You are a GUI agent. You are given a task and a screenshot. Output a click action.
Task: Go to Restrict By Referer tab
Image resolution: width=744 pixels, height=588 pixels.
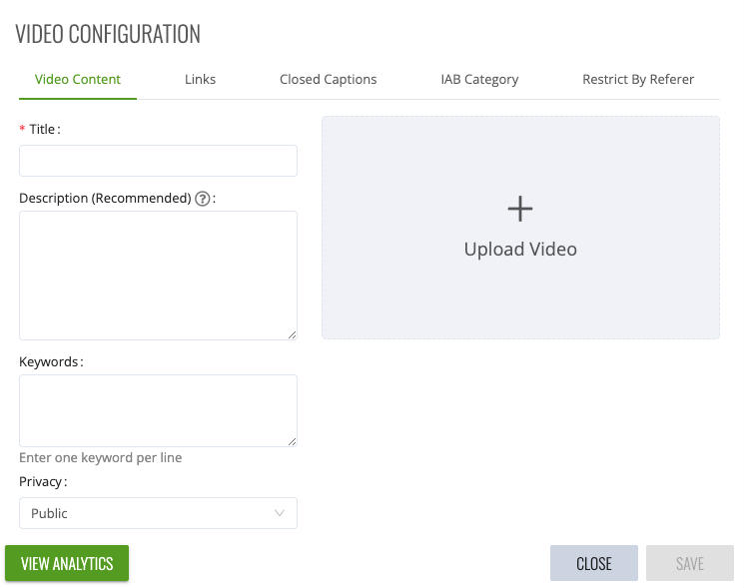pos(638,79)
